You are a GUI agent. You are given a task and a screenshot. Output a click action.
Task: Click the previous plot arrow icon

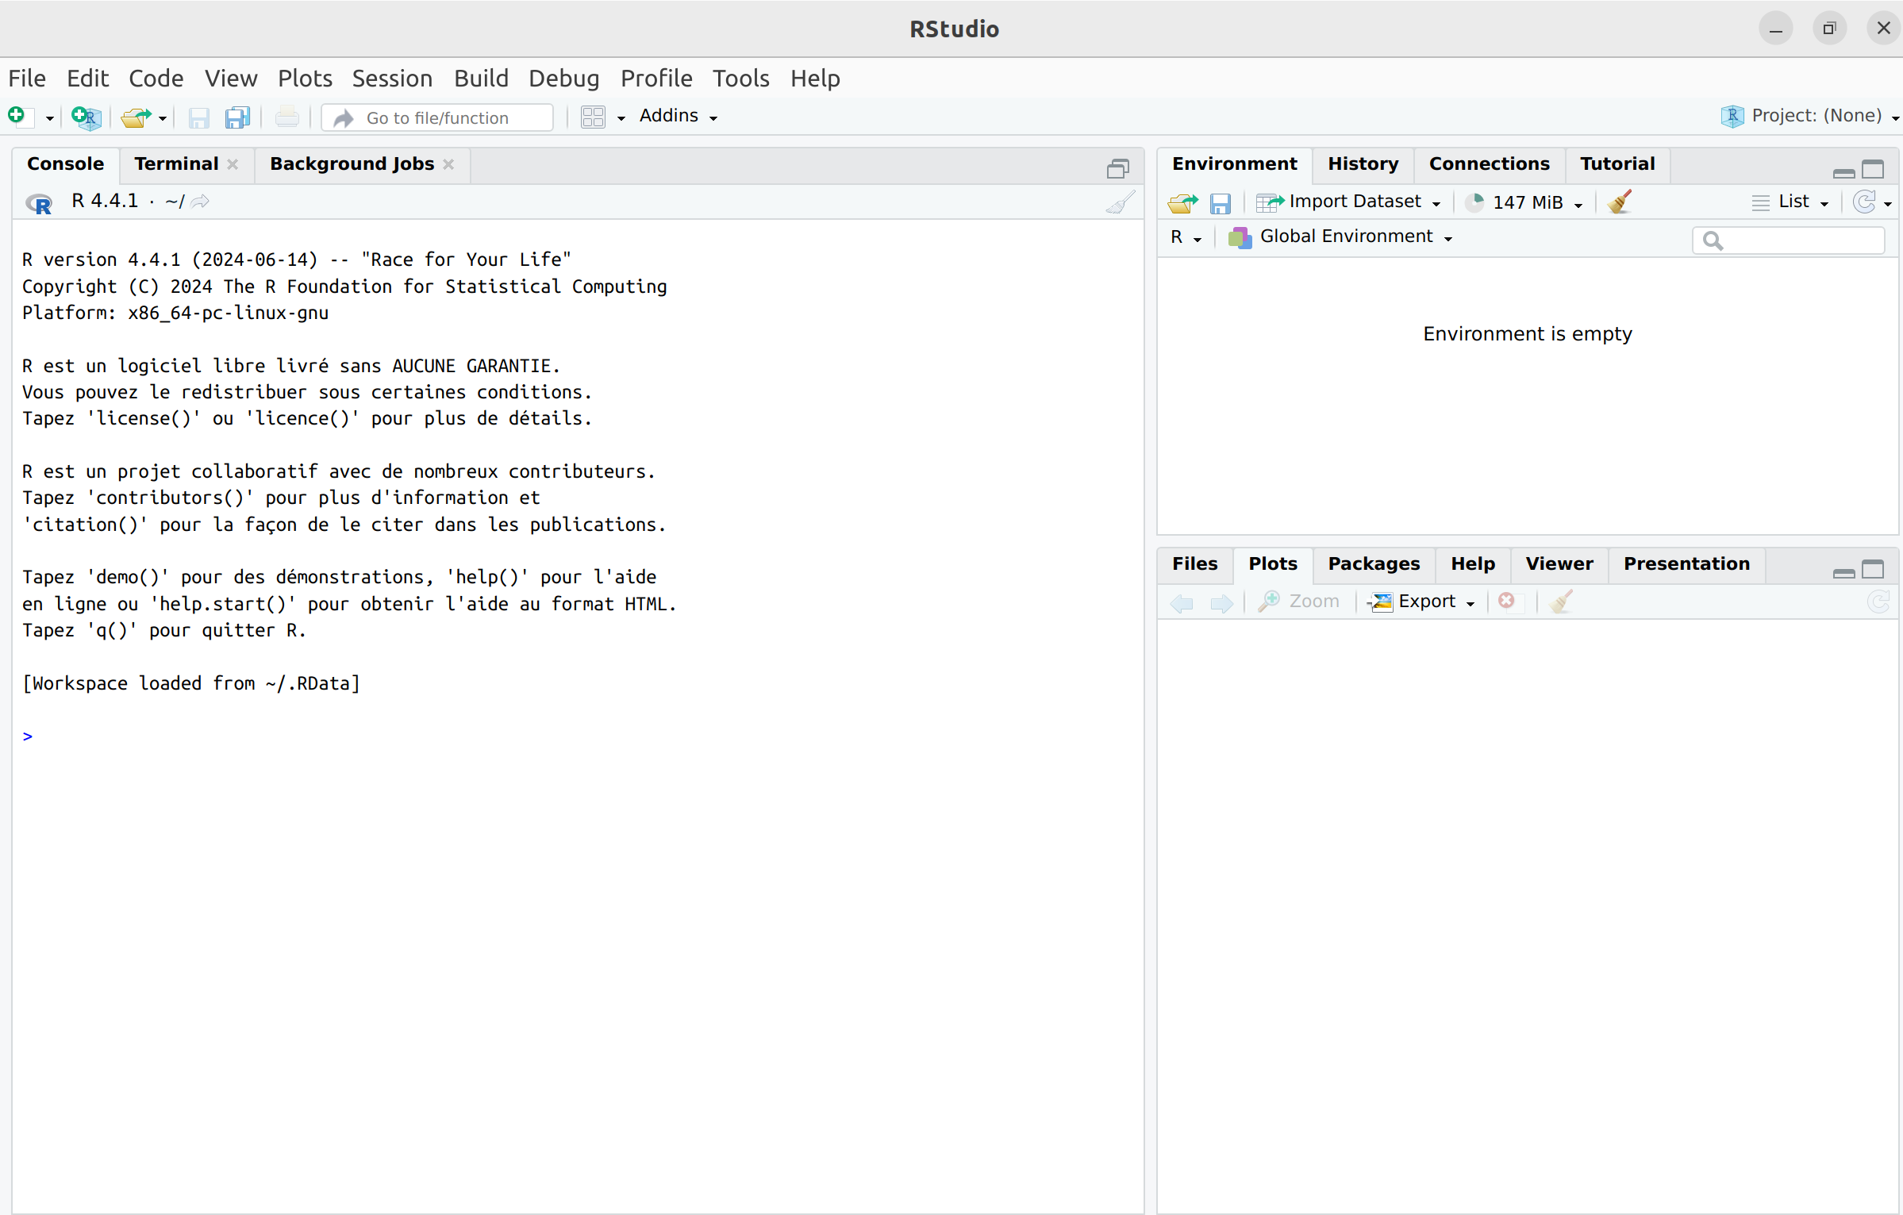tap(1182, 603)
